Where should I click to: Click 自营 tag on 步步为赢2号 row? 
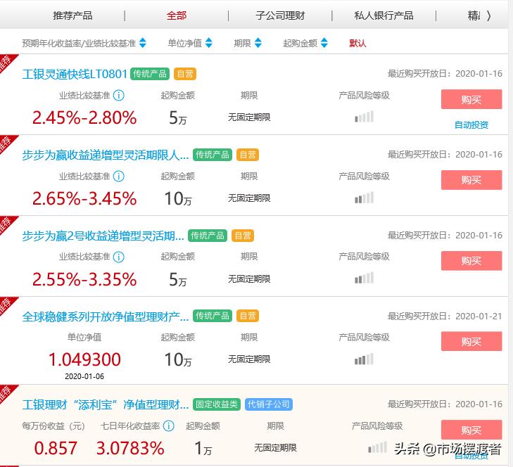tap(243, 236)
